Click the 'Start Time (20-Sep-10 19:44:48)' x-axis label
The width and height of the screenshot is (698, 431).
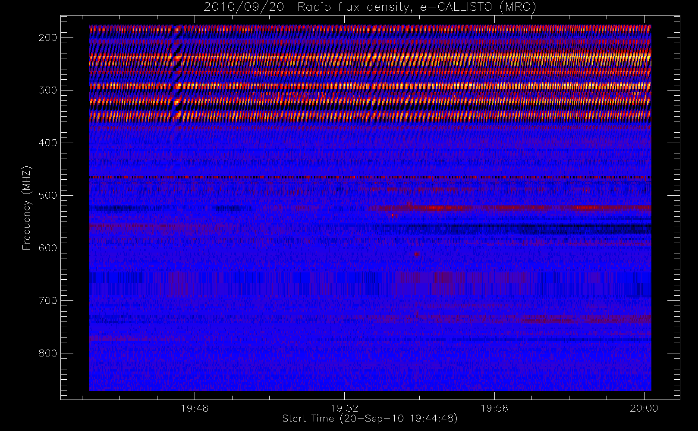370,419
